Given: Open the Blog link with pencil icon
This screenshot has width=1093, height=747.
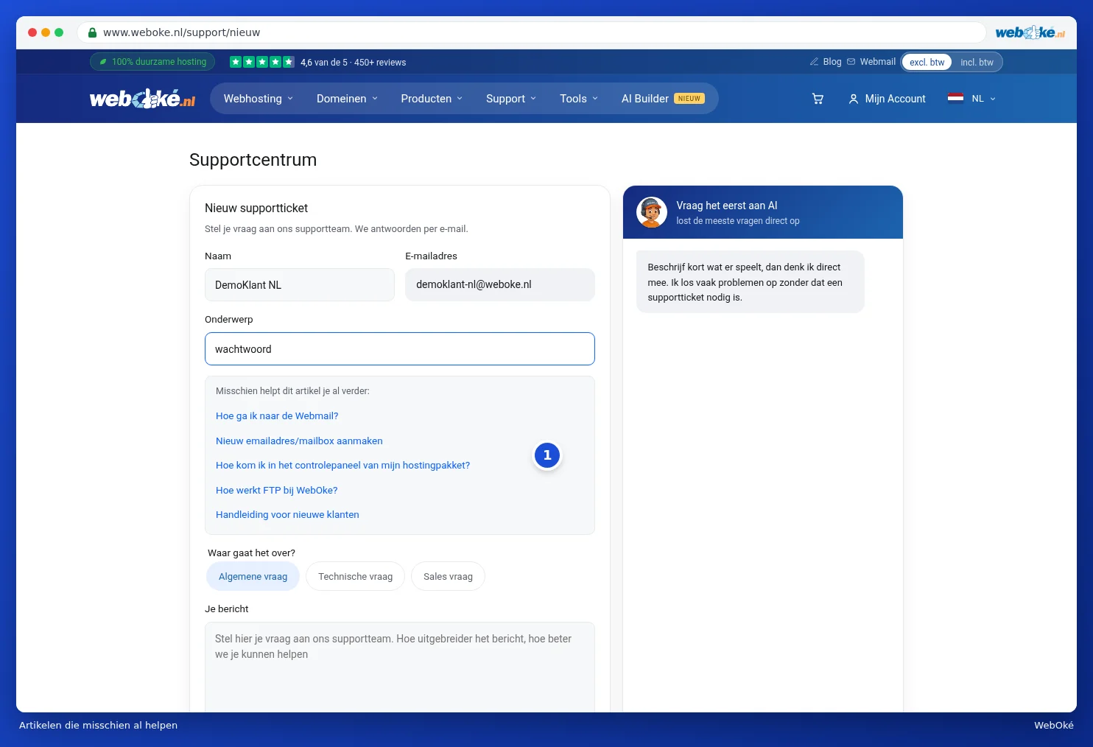Looking at the screenshot, I should 825,62.
